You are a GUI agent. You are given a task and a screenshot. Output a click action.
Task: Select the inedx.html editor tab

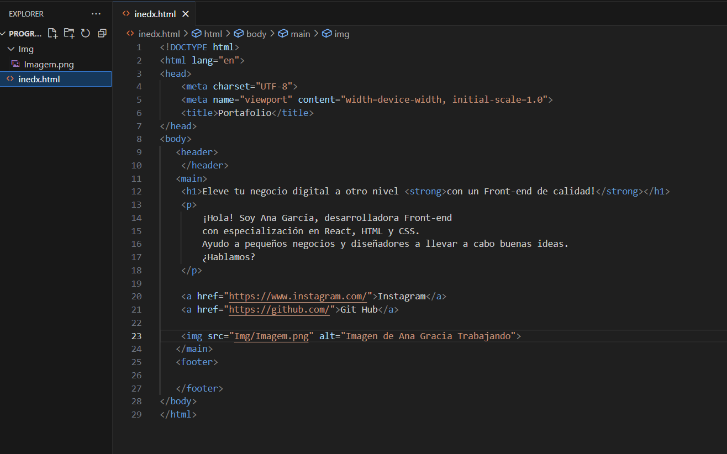pos(153,14)
